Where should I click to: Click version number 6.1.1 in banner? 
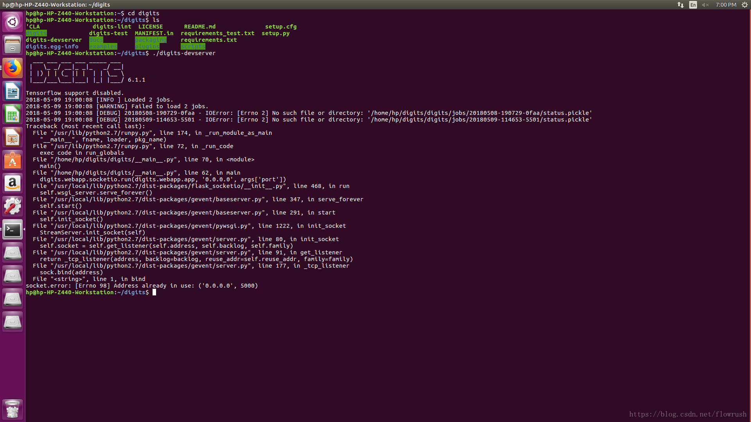pyautogui.click(x=137, y=80)
